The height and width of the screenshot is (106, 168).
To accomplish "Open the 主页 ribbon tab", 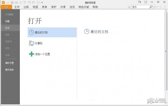I will [x=17, y=7].
